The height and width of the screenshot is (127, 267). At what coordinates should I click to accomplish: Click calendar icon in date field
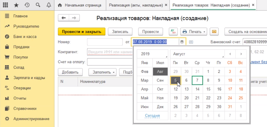(182, 42)
